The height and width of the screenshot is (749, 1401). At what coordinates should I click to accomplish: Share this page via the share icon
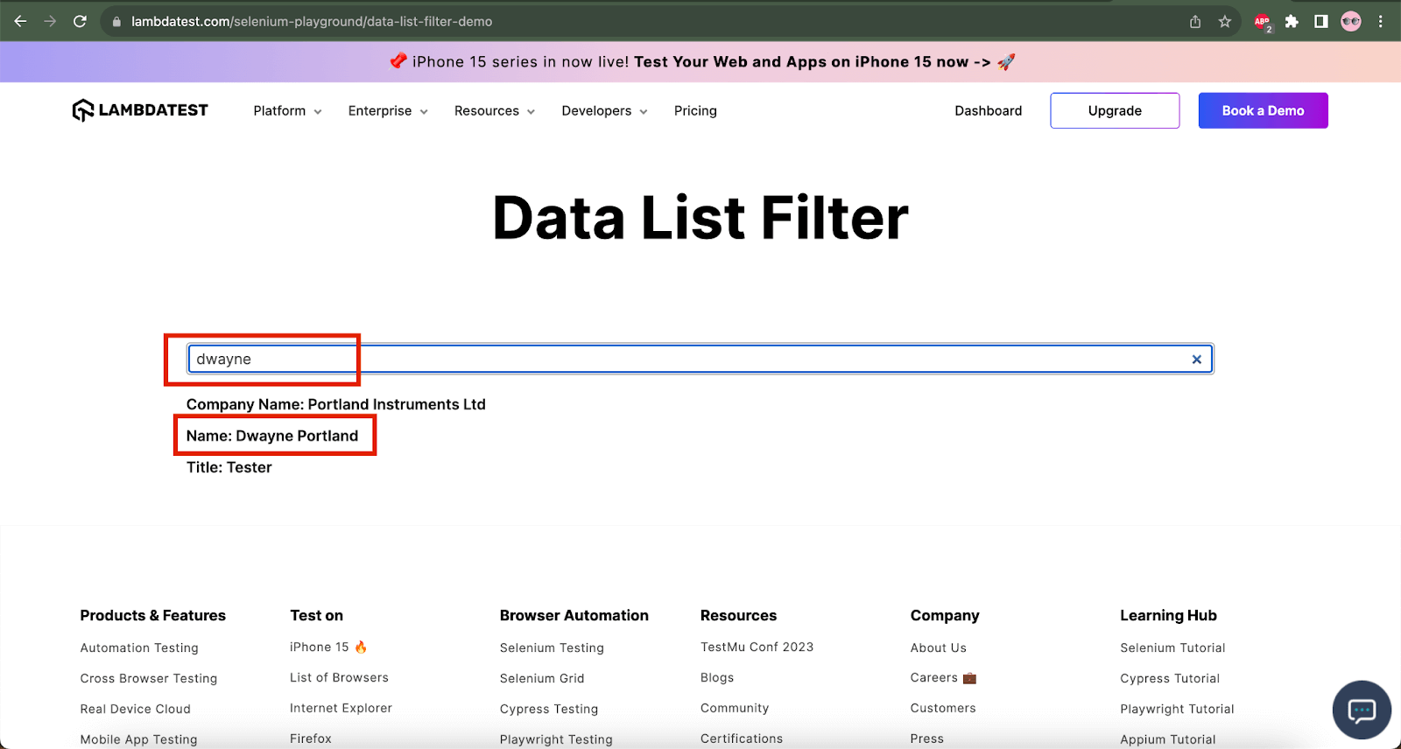point(1195,22)
